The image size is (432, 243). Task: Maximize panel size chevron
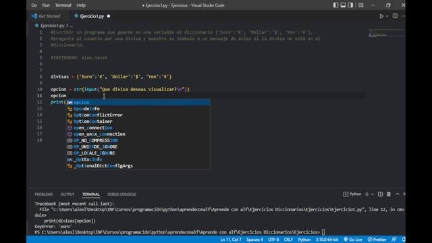(x=398, y=194)
